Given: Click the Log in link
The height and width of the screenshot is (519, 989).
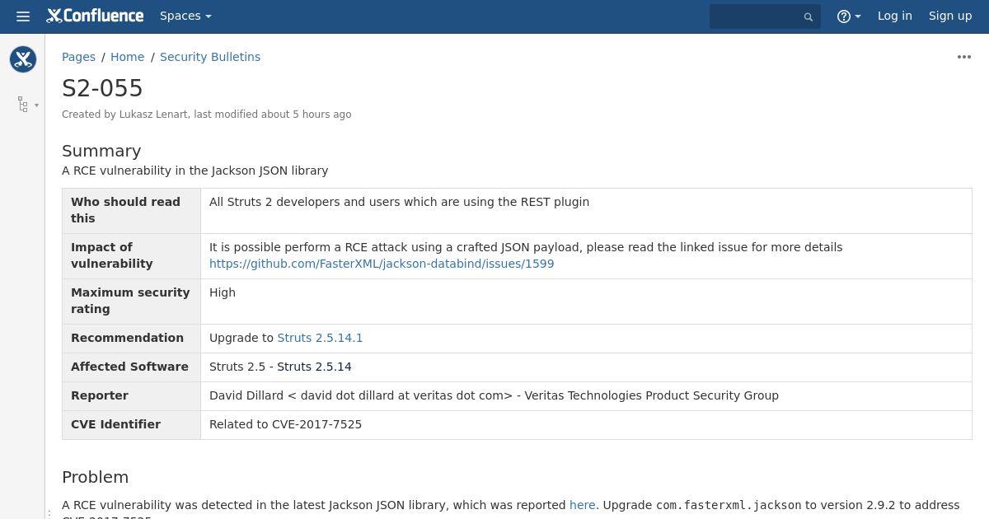Looking at the screenshot, I should point(894,16).
